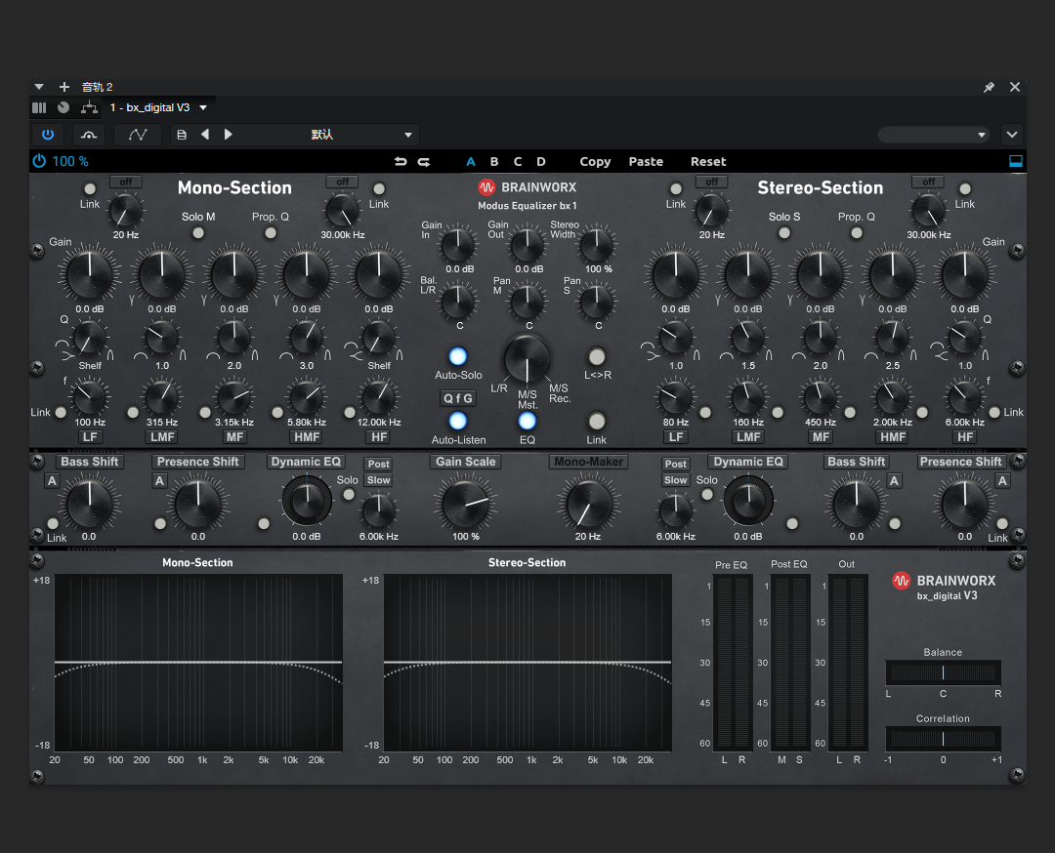1055x853 pixels.
Task: Toggle the Auto-Listen button
Action: 457,421
